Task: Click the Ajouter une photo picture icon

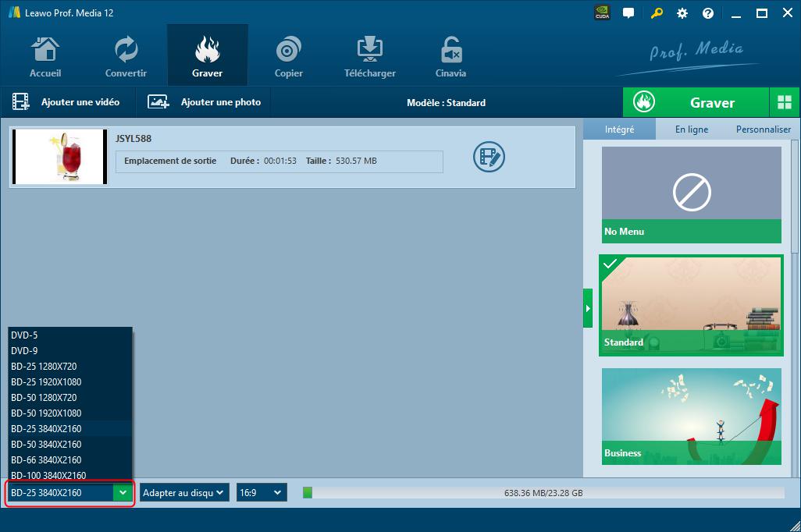Action: pyautogui.click(x=158, y=101)
